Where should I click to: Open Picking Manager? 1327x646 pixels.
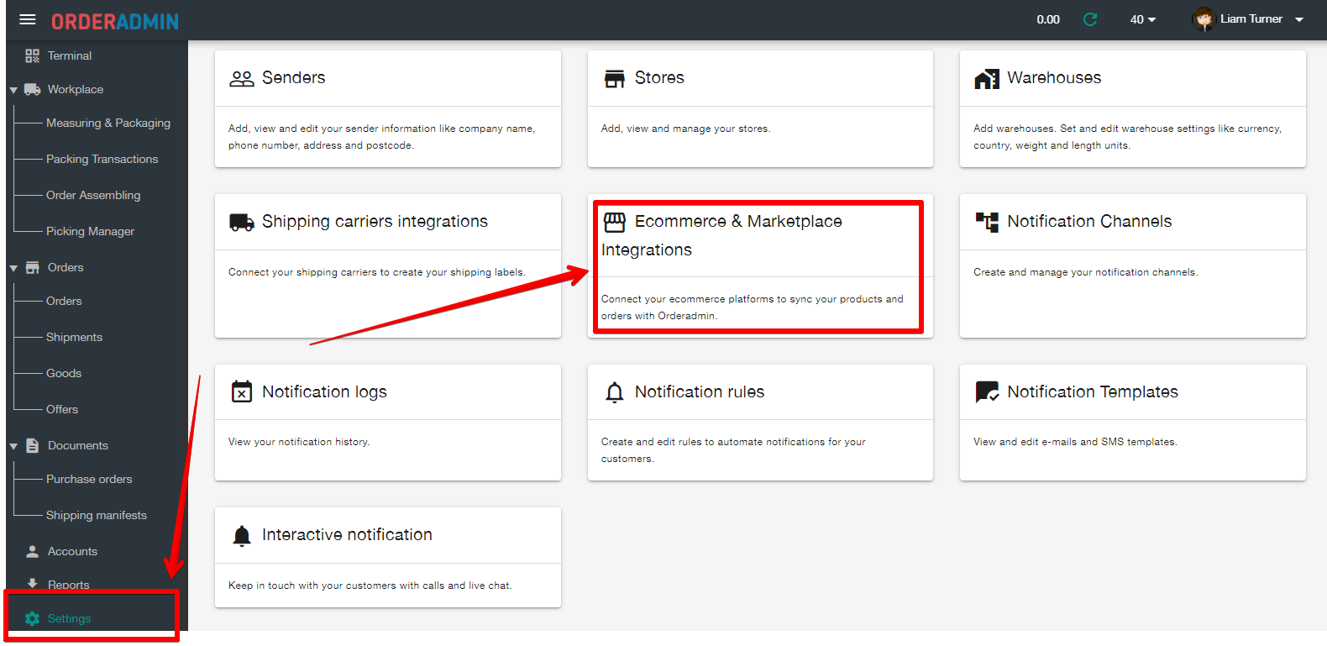click(90, 231)
